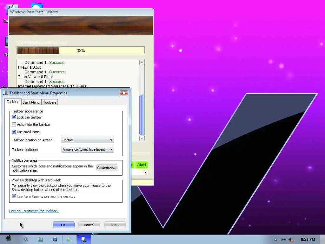Open the folder explorer taskbar icon

click(40, 240)
